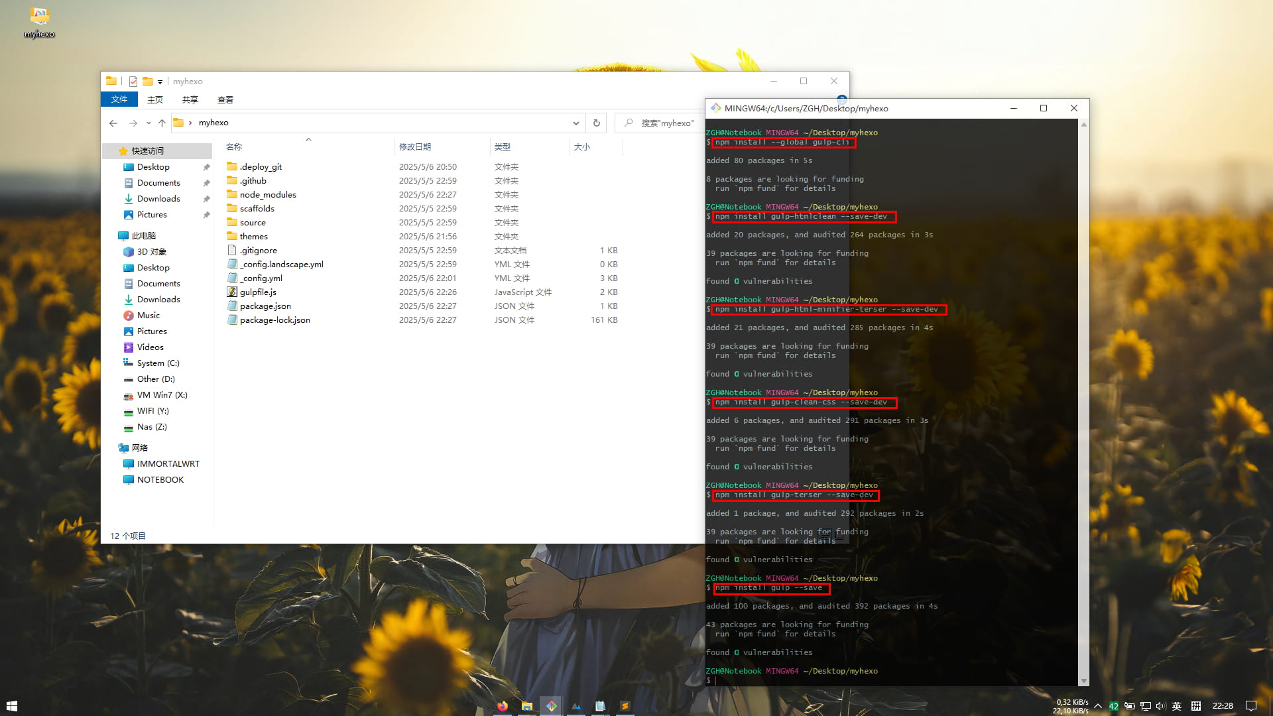Click the back navigation arrow in Explorer
The height and width of the screenshot is (716, 1273).
tap(113, 123)
